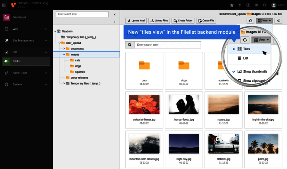Open the squirrels folder tile
The height and width of the screenshot is (169, 287).
point(224,71)
